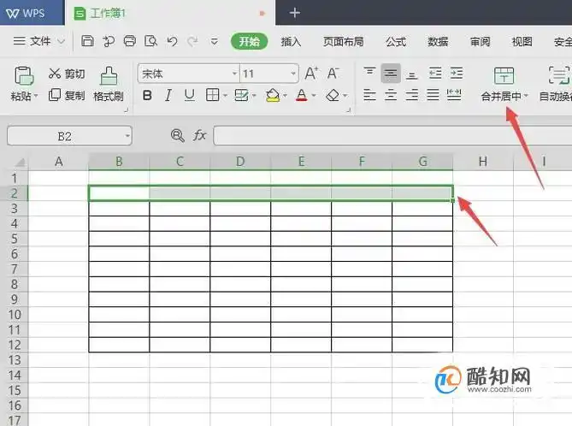Align text right icon
This screenshot has height=426, width=572.
(x=412, y=95)
